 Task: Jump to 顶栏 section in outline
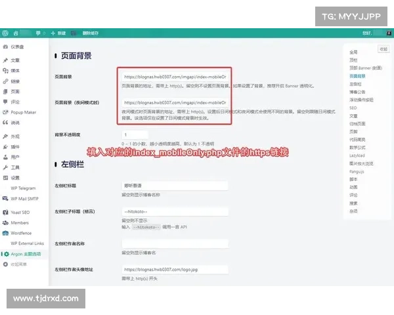tap(353, 60)
